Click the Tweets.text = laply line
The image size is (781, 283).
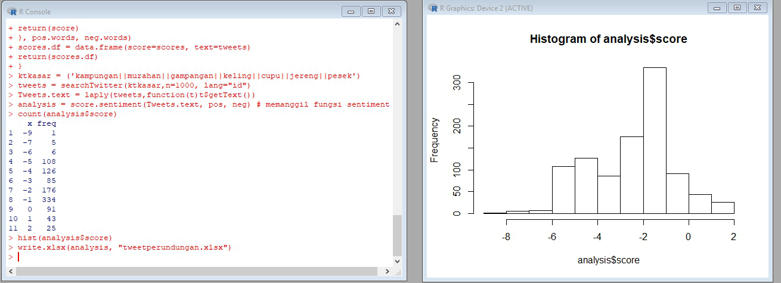[x=132, y=95]
